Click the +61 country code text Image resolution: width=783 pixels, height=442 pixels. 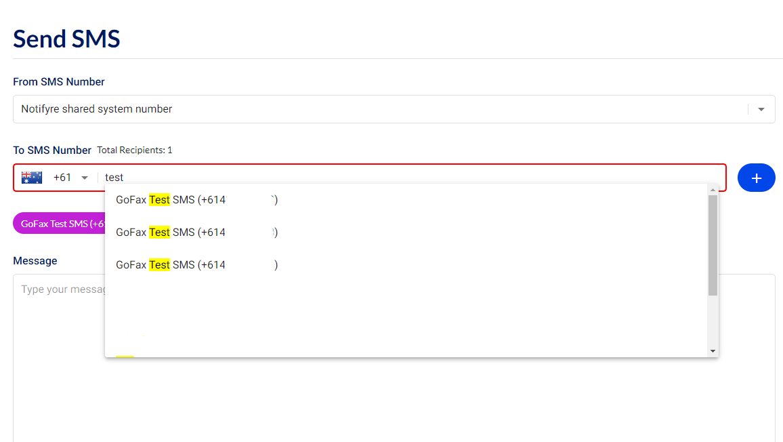tap(62, 178)
